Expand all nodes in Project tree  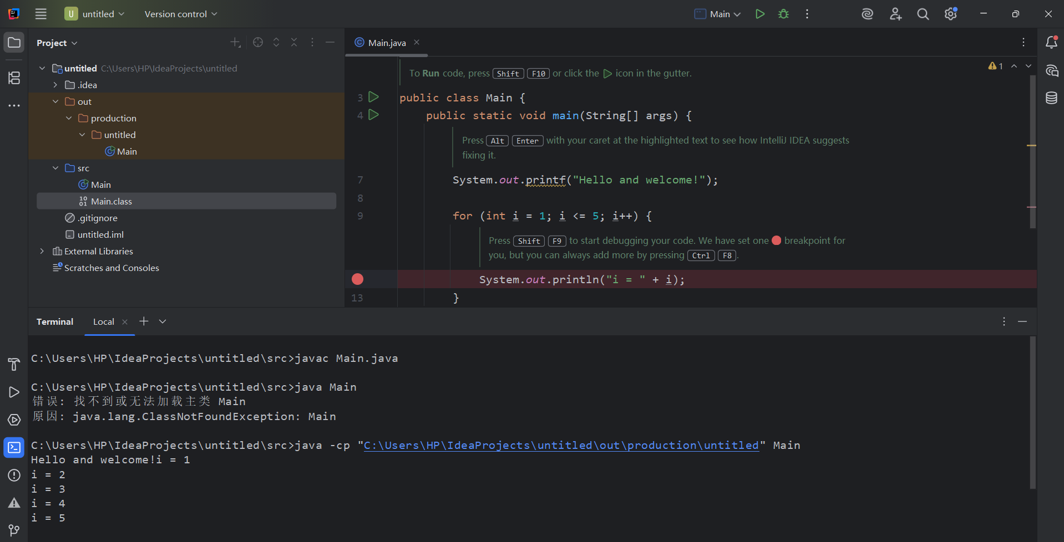tap(276, 42)
